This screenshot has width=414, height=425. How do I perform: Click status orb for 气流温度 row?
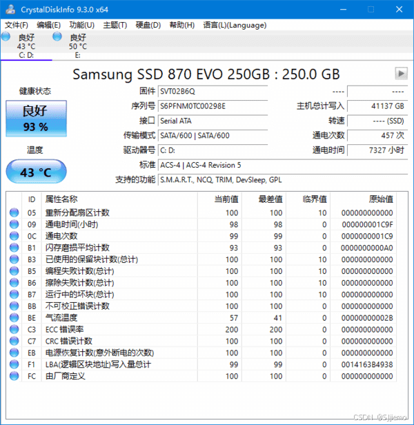pos(14,317)
